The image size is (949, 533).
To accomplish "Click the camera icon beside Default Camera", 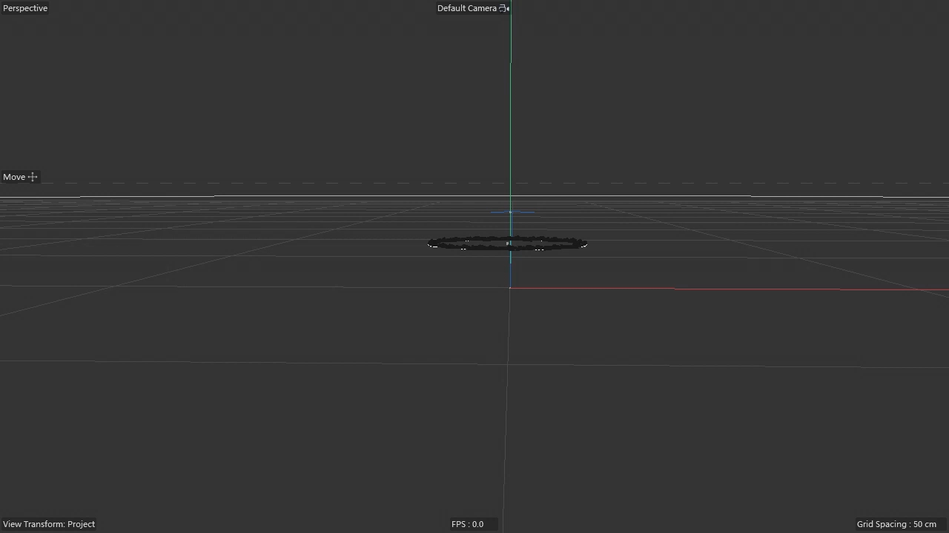I will pyautogui.click(x=504, y=8).
